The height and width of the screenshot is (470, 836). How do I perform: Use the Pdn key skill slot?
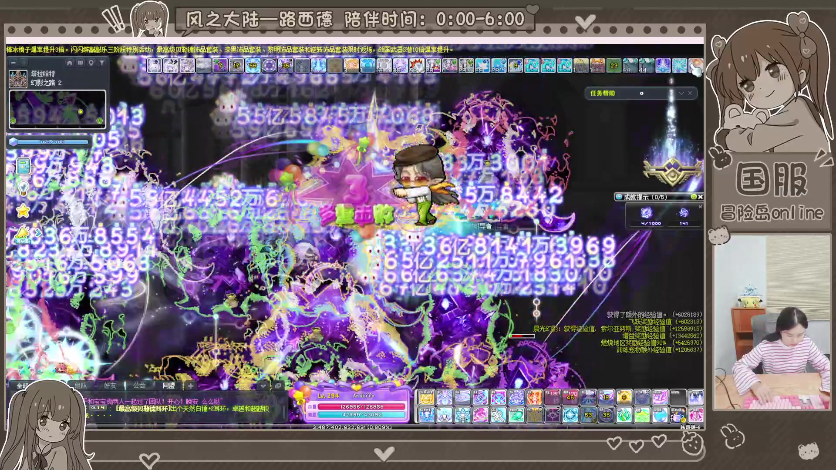point(696,415)
